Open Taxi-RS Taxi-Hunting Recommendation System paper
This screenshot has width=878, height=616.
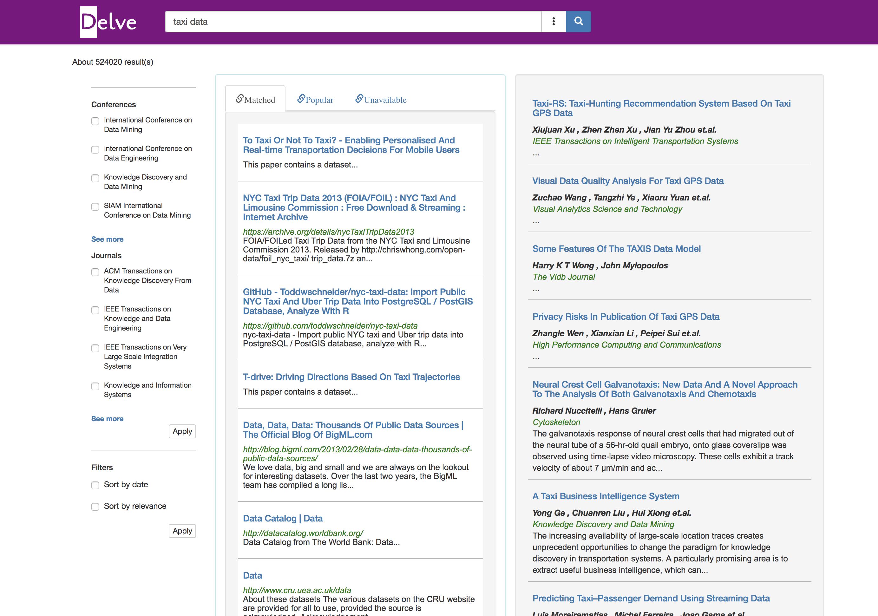pyautogui.click(x=662, y=108)
